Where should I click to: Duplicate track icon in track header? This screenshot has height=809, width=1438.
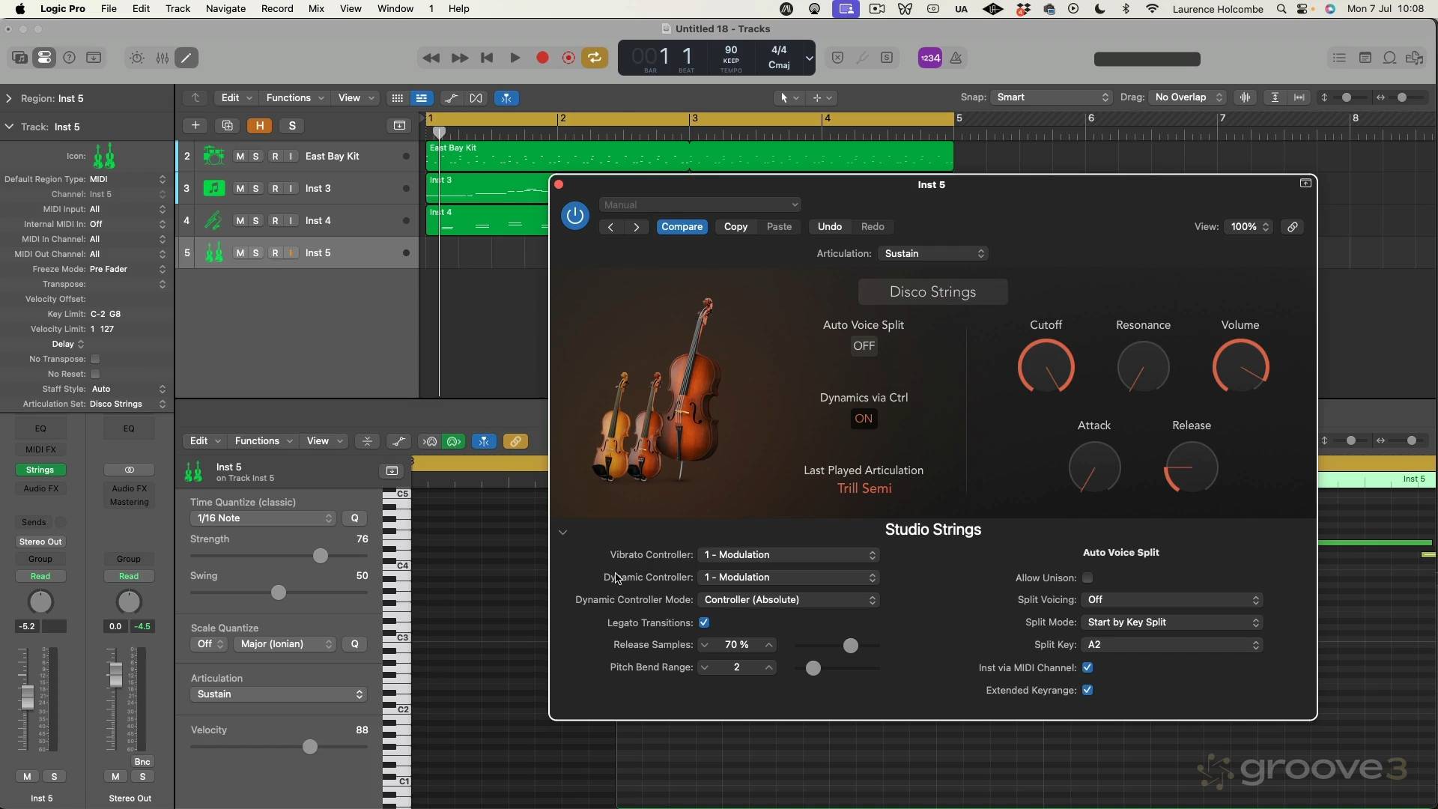pyautogui.click(x=228, y=126)
